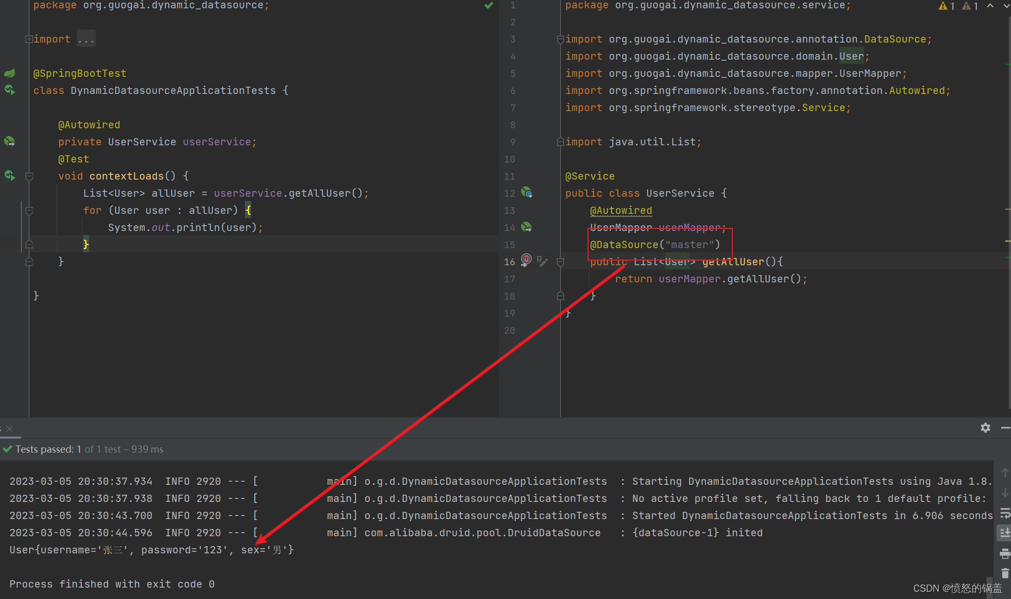Click the R pencil edit icon on line 16

[x=542, y=261]
